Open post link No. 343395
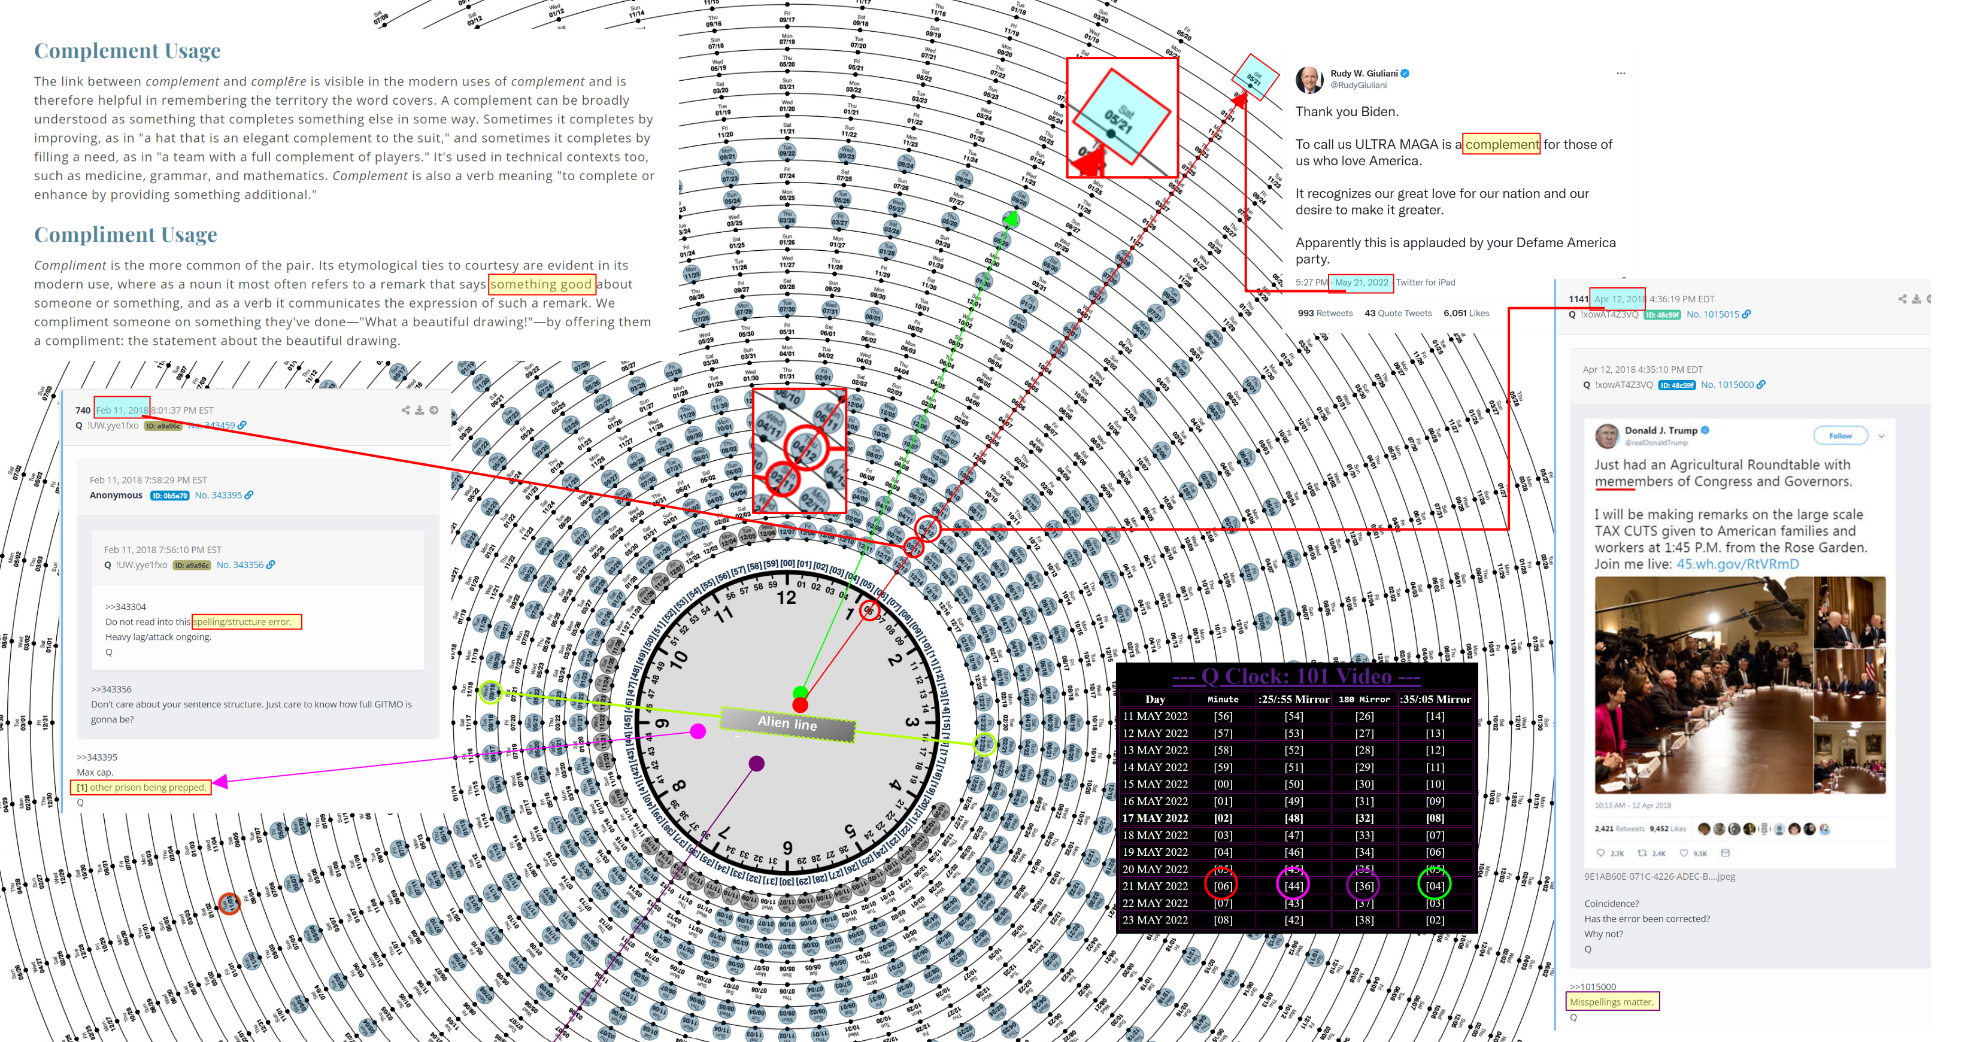 (218, 495)
